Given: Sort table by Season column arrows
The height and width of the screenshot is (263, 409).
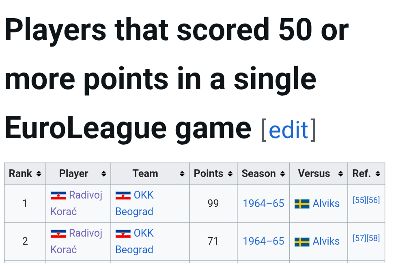Looking at the screenshot, I should (282, 174).
